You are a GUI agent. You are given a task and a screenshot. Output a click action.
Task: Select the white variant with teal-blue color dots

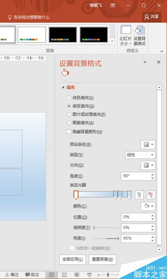pyautogui.click(x=32, y=35)
